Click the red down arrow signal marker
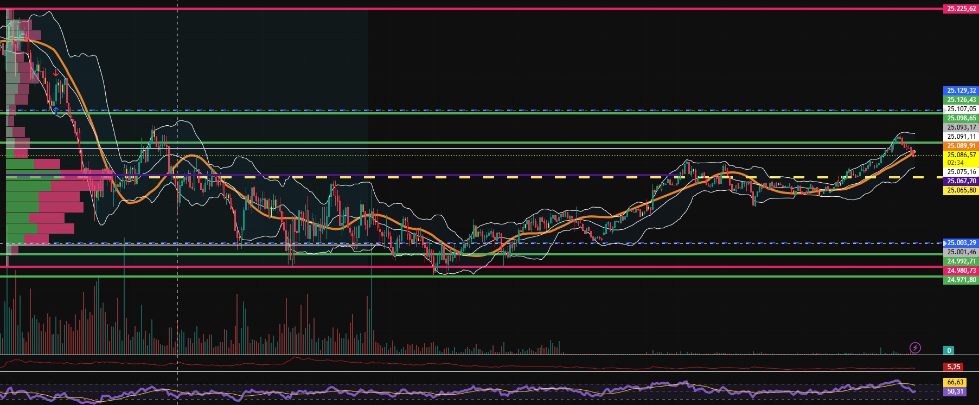 pyautogui.click(x=56, y=72)
